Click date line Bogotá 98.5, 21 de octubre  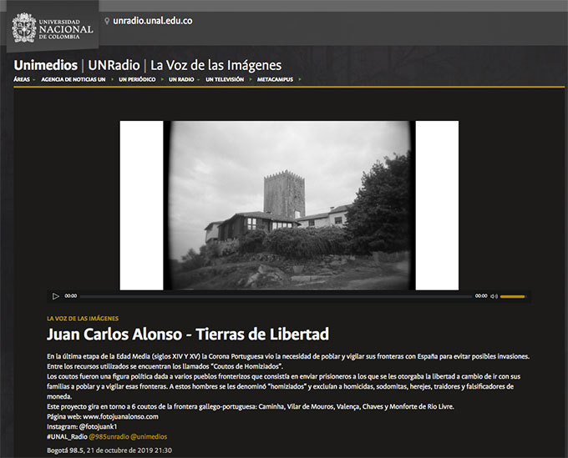109,450
